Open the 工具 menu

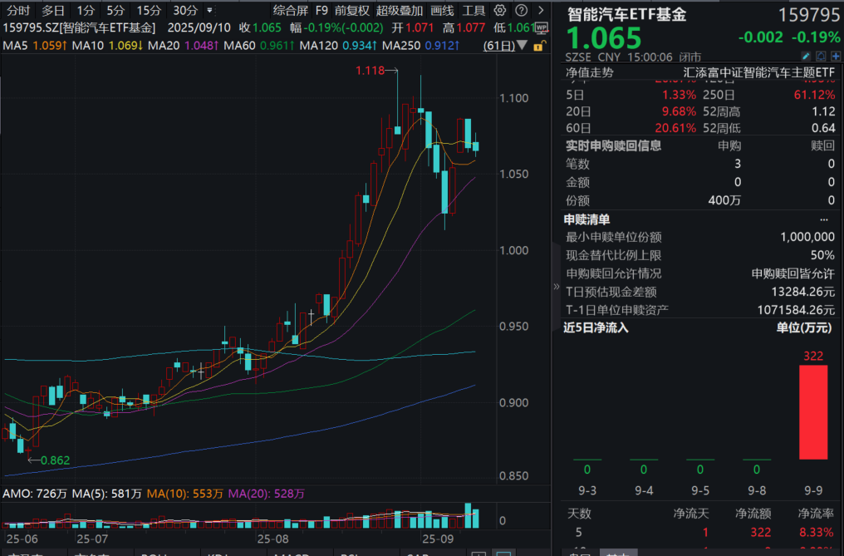(473, 11)
